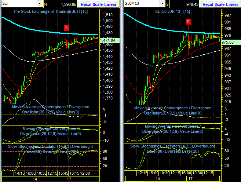This screenshot has height=182, width=241.
Task: Click the 946.43 value field
Action: click(x=184, y=4)
